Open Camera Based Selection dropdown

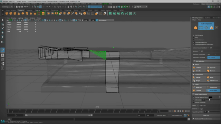click(x=208, y=48)
